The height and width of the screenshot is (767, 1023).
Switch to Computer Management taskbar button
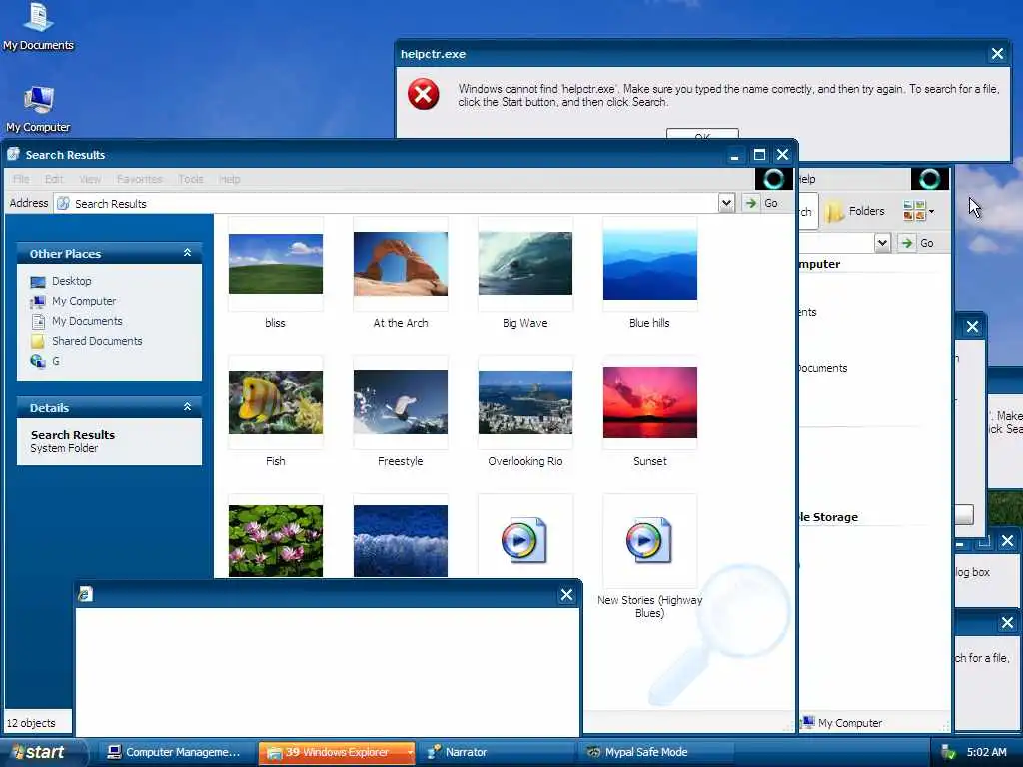(174, 752)
